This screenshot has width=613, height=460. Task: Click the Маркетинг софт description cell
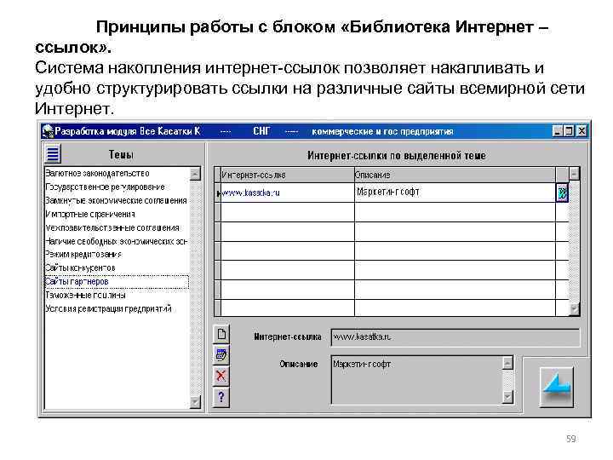455,192
